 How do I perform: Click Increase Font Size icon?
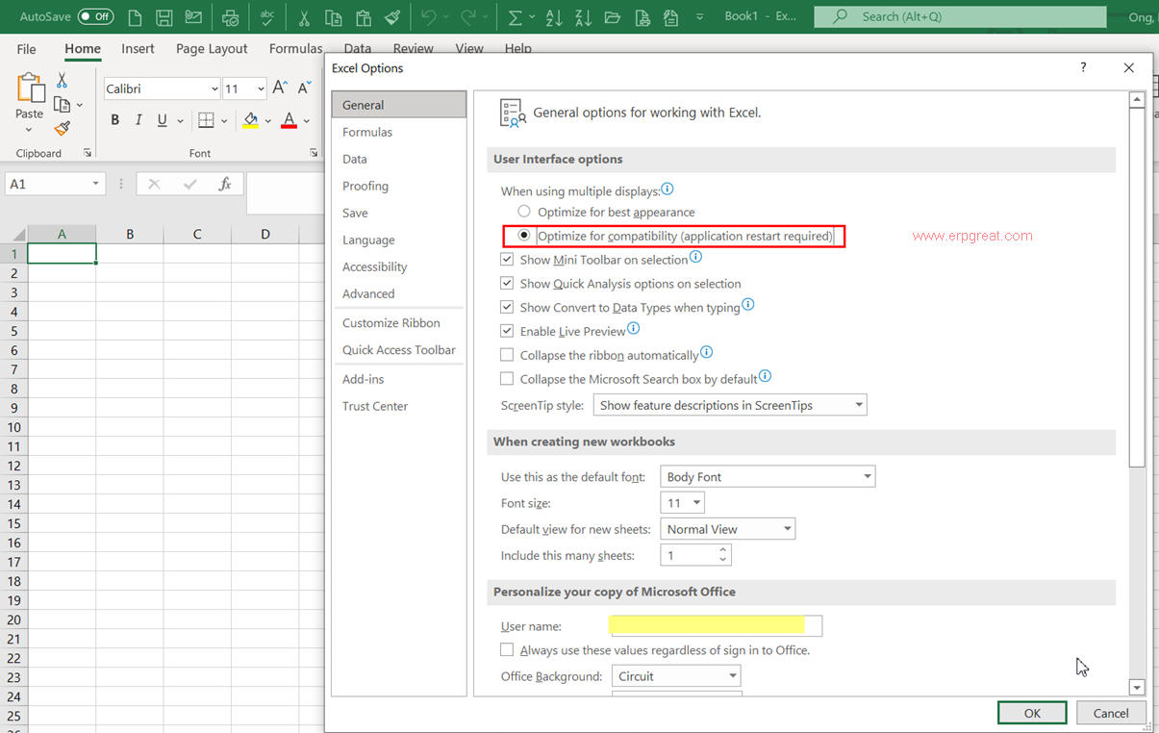(x=280, y=88)
